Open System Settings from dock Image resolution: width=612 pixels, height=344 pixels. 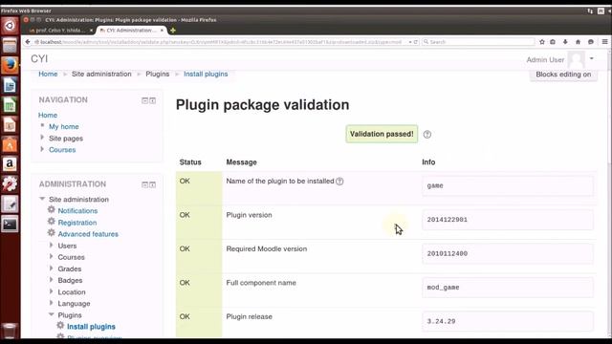10,184
